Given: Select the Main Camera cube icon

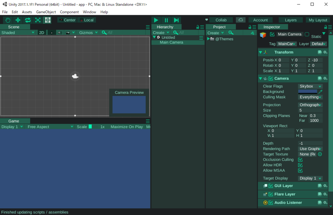Looking at the screenshot, I should [x=263, y=35].
